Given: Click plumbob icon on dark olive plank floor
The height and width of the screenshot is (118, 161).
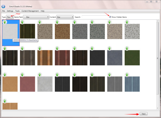Looking at the screenshot, I should (22, 22).
